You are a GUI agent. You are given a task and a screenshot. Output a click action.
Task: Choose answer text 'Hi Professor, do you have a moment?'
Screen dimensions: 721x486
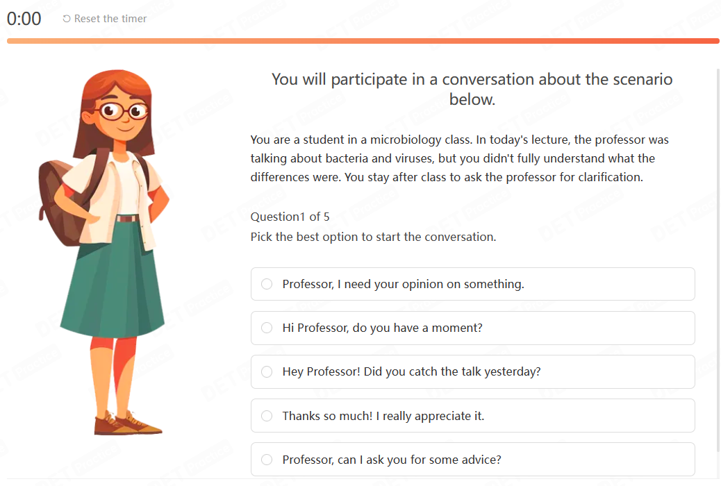(x=382, y=328)
